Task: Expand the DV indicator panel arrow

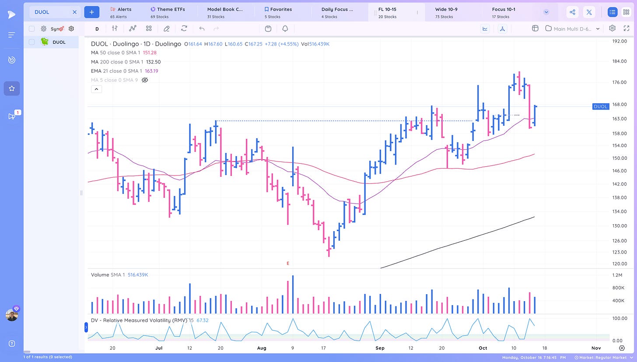Action: (x=86, y=327)
